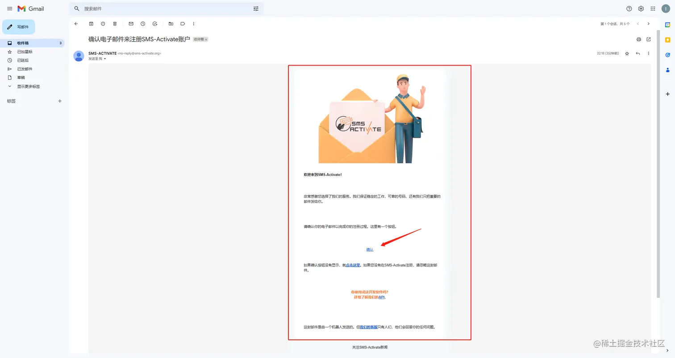Viewport: 675px width, 358px height.
Task: Open the message's three-dot more menu
Action: pyautogui.click(x=649, y=53)
